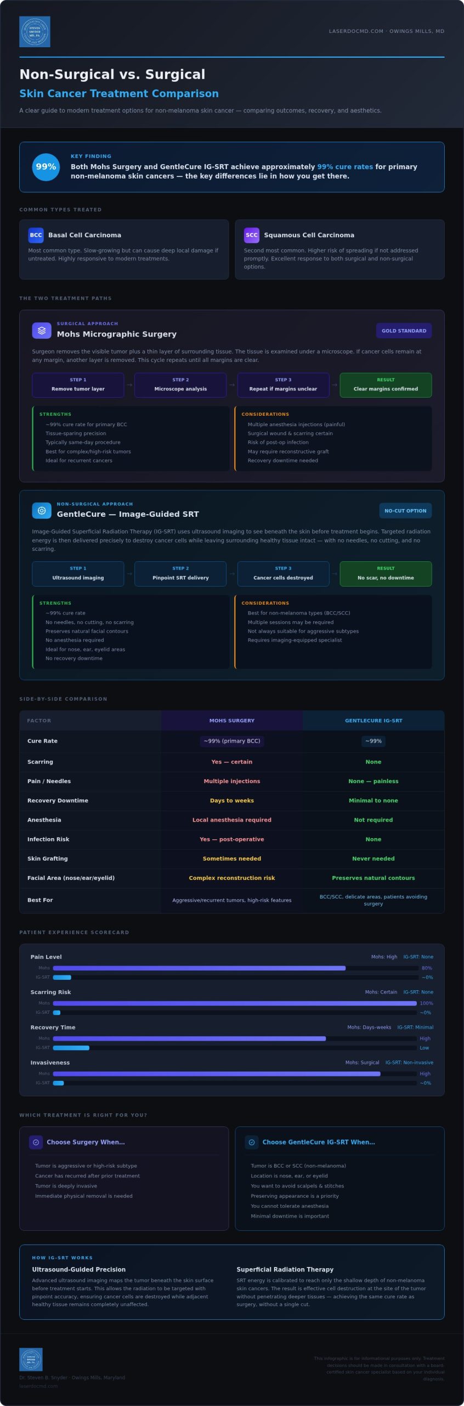This screenshot has height=1406, width=464.
Task: Click the 99% circular badge
Action: click(46, 167)
